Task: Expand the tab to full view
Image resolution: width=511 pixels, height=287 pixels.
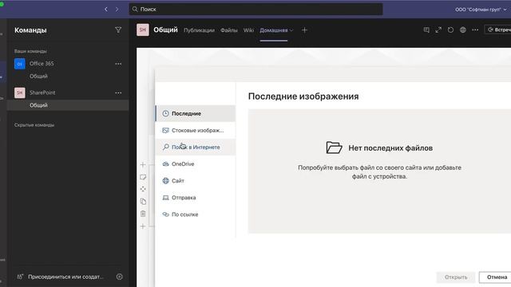Action: point(438,30)
